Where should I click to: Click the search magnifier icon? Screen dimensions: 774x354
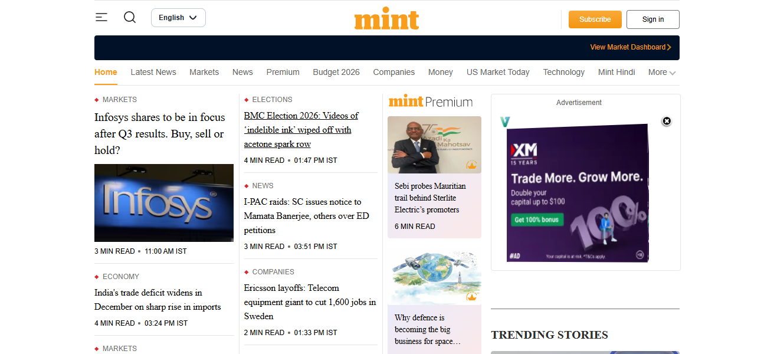pyautogui.click(x=130, y=18)
